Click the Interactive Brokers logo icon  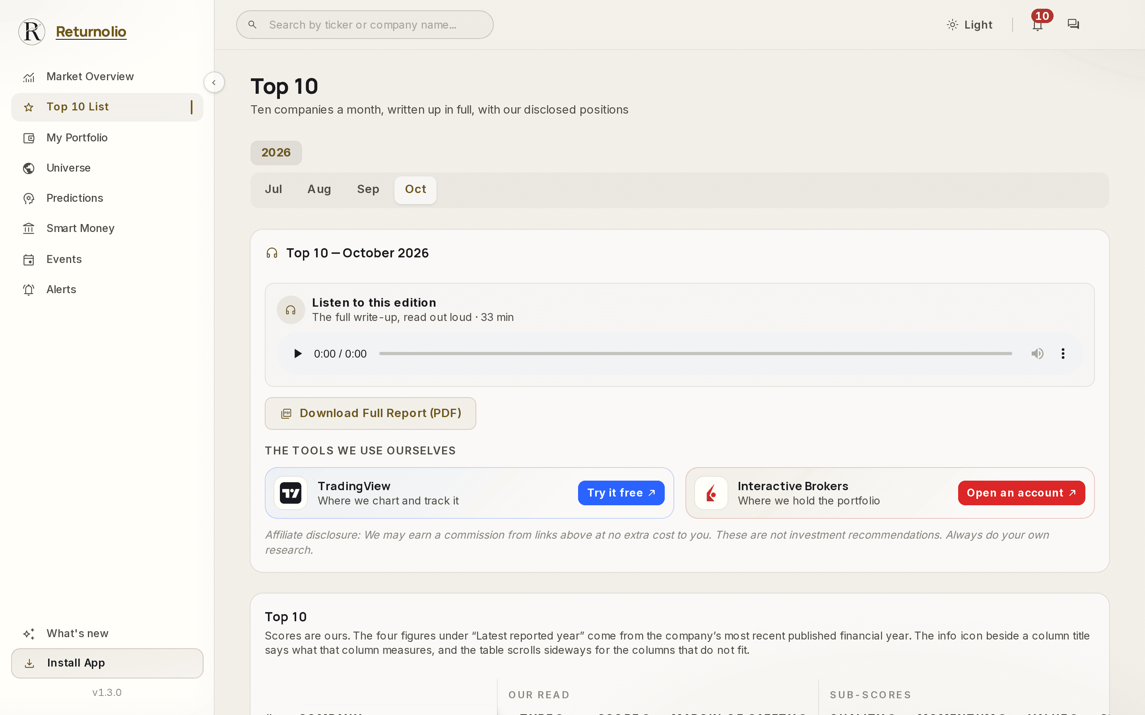(711, 493)
